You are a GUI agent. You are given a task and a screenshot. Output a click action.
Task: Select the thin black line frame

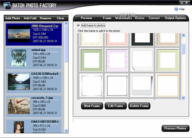[x=117, y=86]
